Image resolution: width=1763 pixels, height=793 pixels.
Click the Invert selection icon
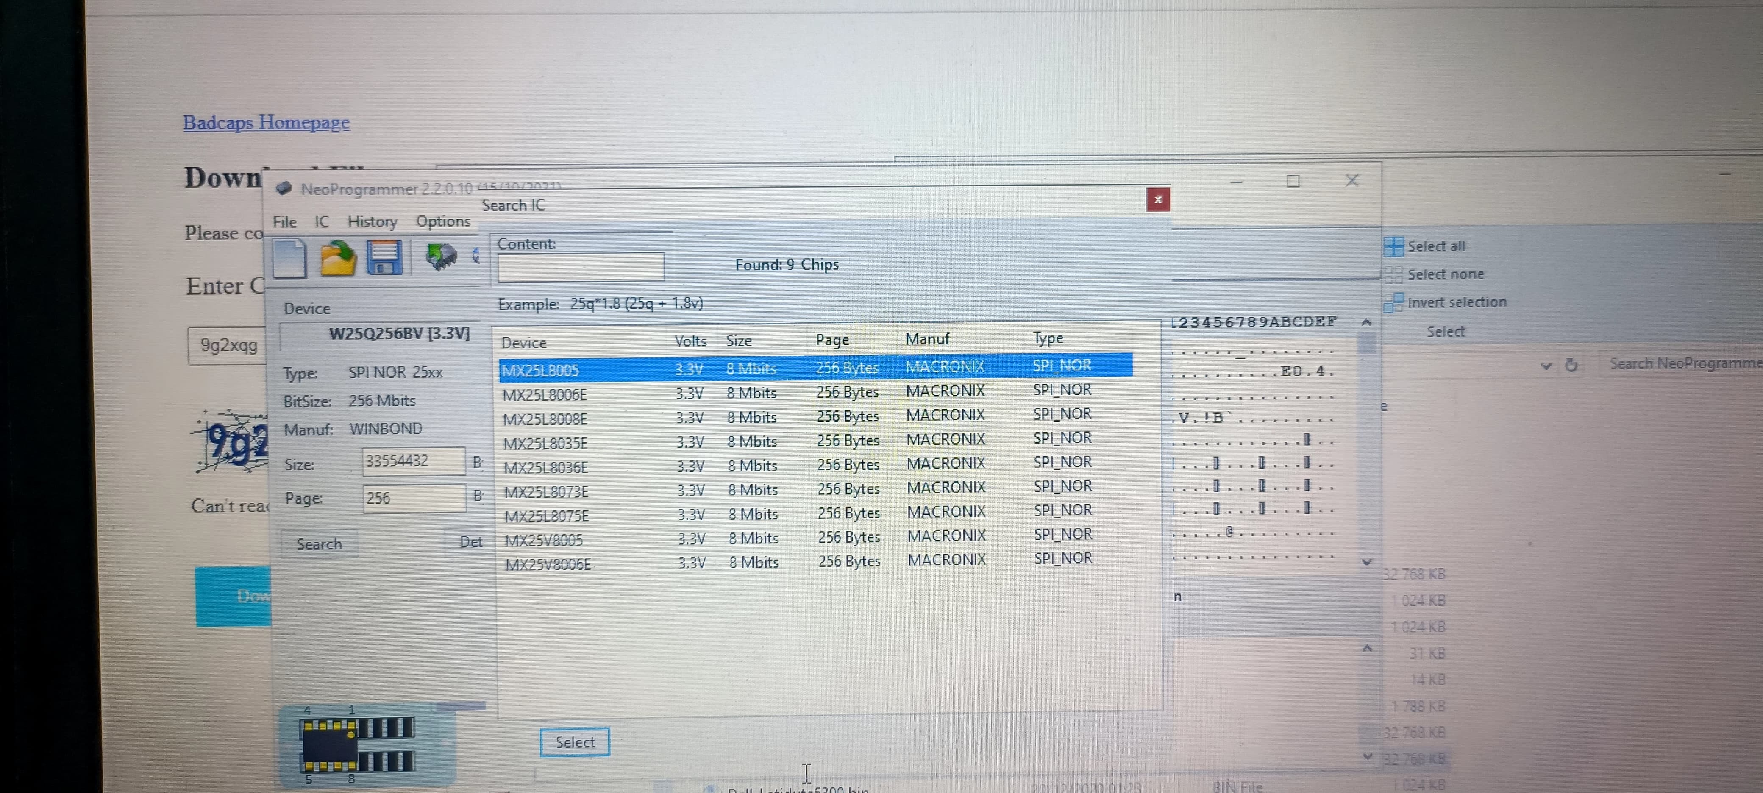1393,303
